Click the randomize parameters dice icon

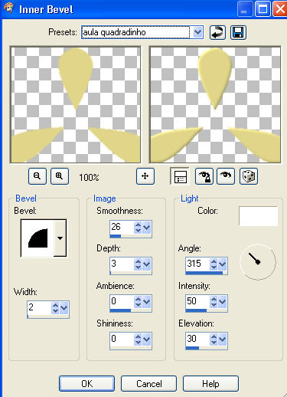tap(249, 176)
